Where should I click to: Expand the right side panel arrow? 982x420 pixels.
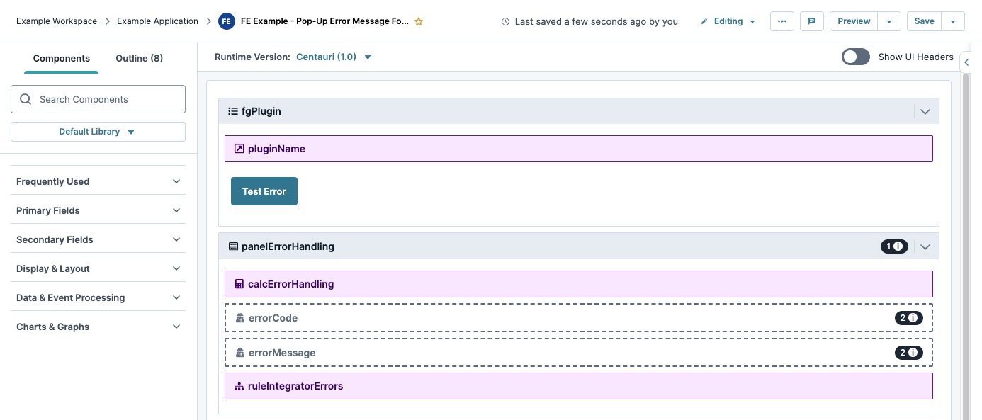pos(966,62)
